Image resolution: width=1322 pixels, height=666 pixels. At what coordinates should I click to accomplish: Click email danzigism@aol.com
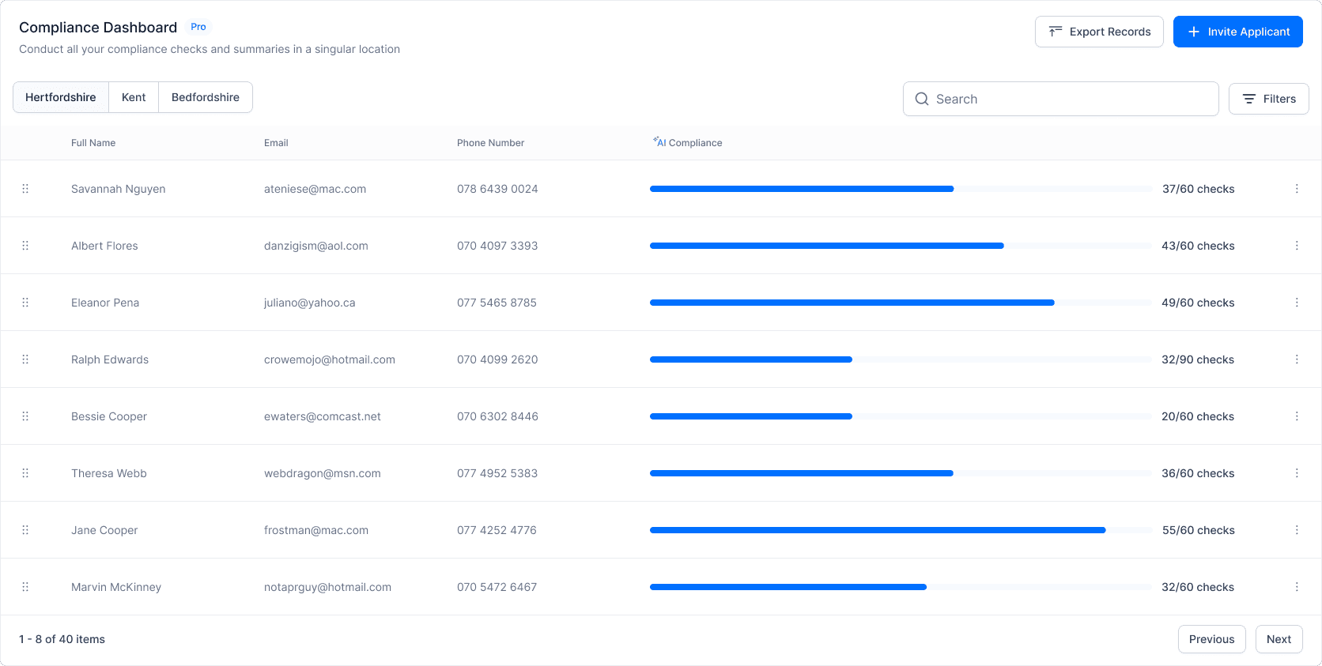click(316, 246)
